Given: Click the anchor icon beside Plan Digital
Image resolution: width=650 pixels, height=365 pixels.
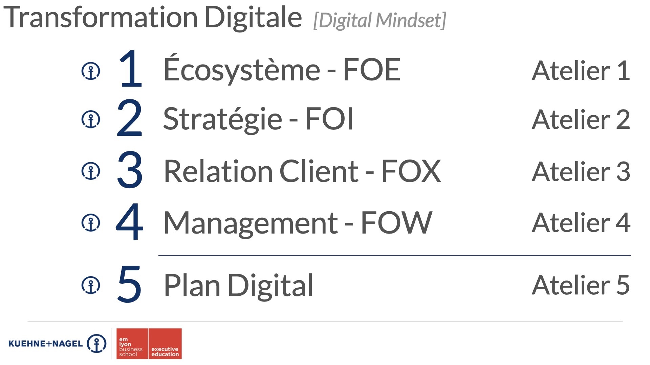Looking at the screenshot, I should [x=91, y=285].
